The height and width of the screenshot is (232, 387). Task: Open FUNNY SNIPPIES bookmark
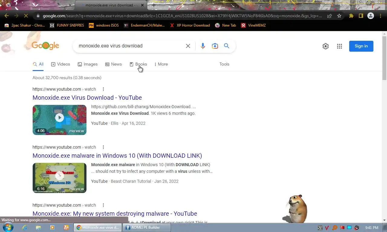click(x=67, y=25)
